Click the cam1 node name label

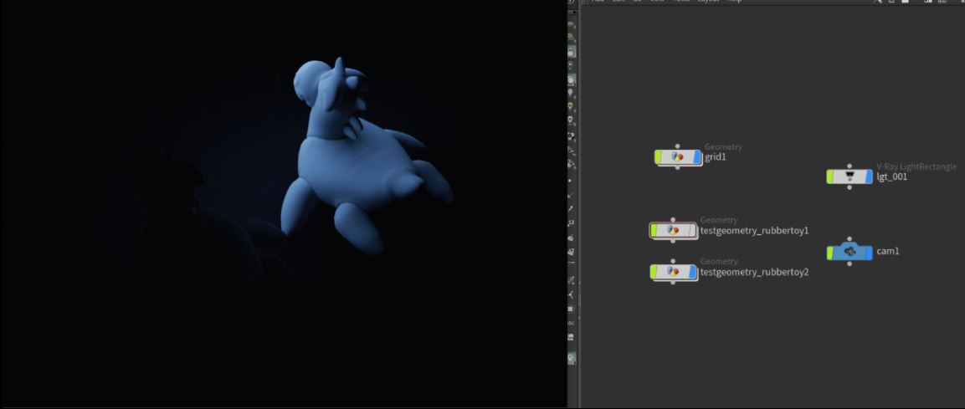[888, 251]
